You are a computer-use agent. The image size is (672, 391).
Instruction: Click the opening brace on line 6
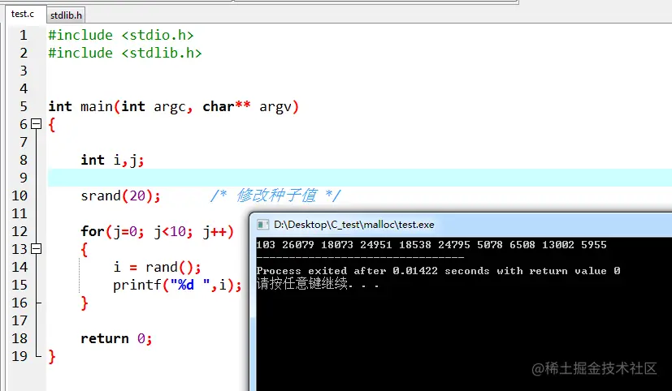coord(52,125)
